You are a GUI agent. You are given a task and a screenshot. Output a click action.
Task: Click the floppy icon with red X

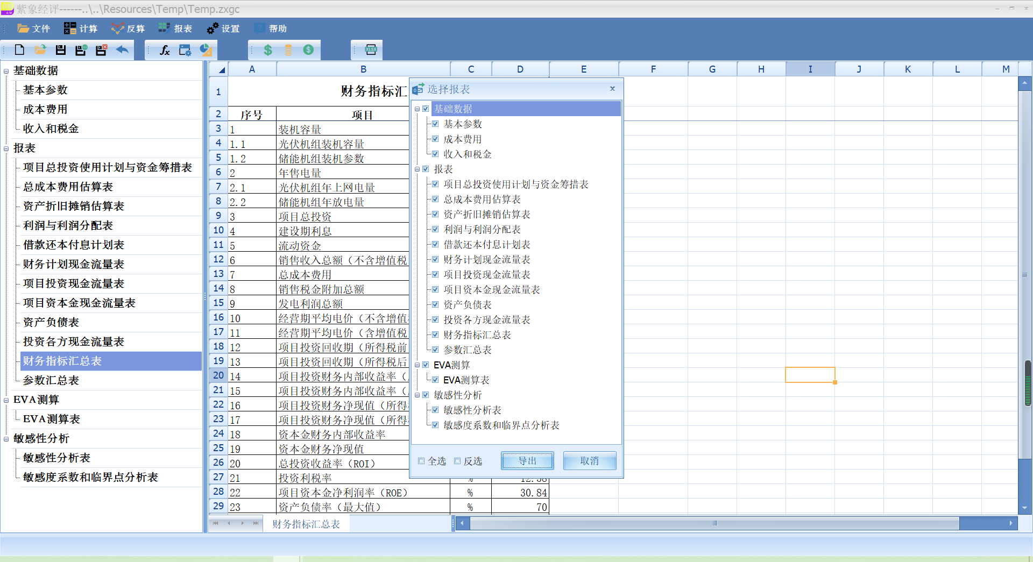click(101, 50)
